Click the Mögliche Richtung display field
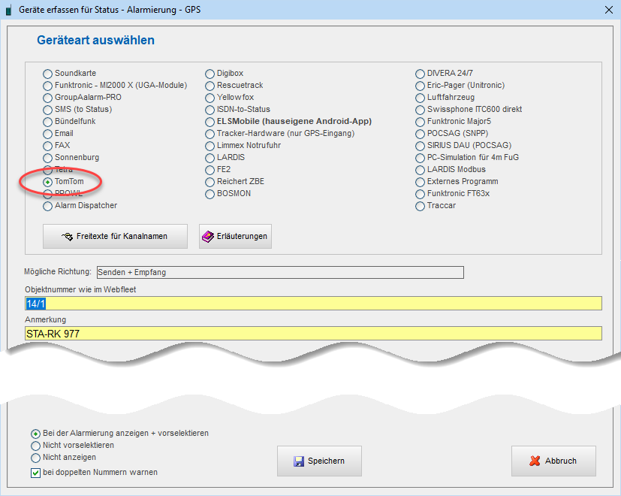The image size is (621, 496). (279, 272)
